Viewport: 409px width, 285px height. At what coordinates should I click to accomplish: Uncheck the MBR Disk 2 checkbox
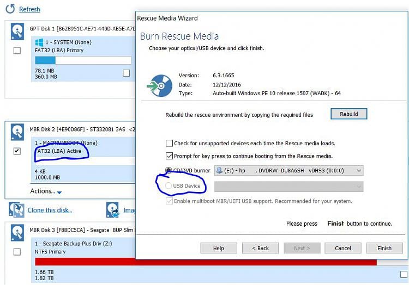pos(17,151)
